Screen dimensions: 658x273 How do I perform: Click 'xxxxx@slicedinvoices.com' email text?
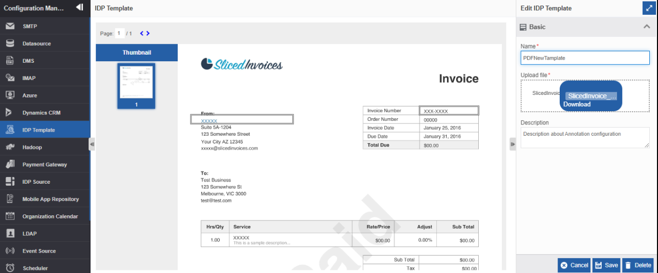229,148
